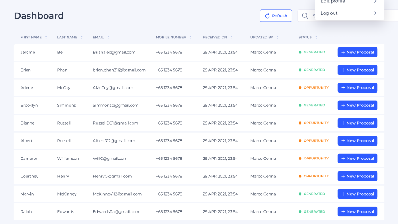Viewport: 398px width, 224px height.
Task: Select Log out from the menu
Action: (x=329, y=13)
